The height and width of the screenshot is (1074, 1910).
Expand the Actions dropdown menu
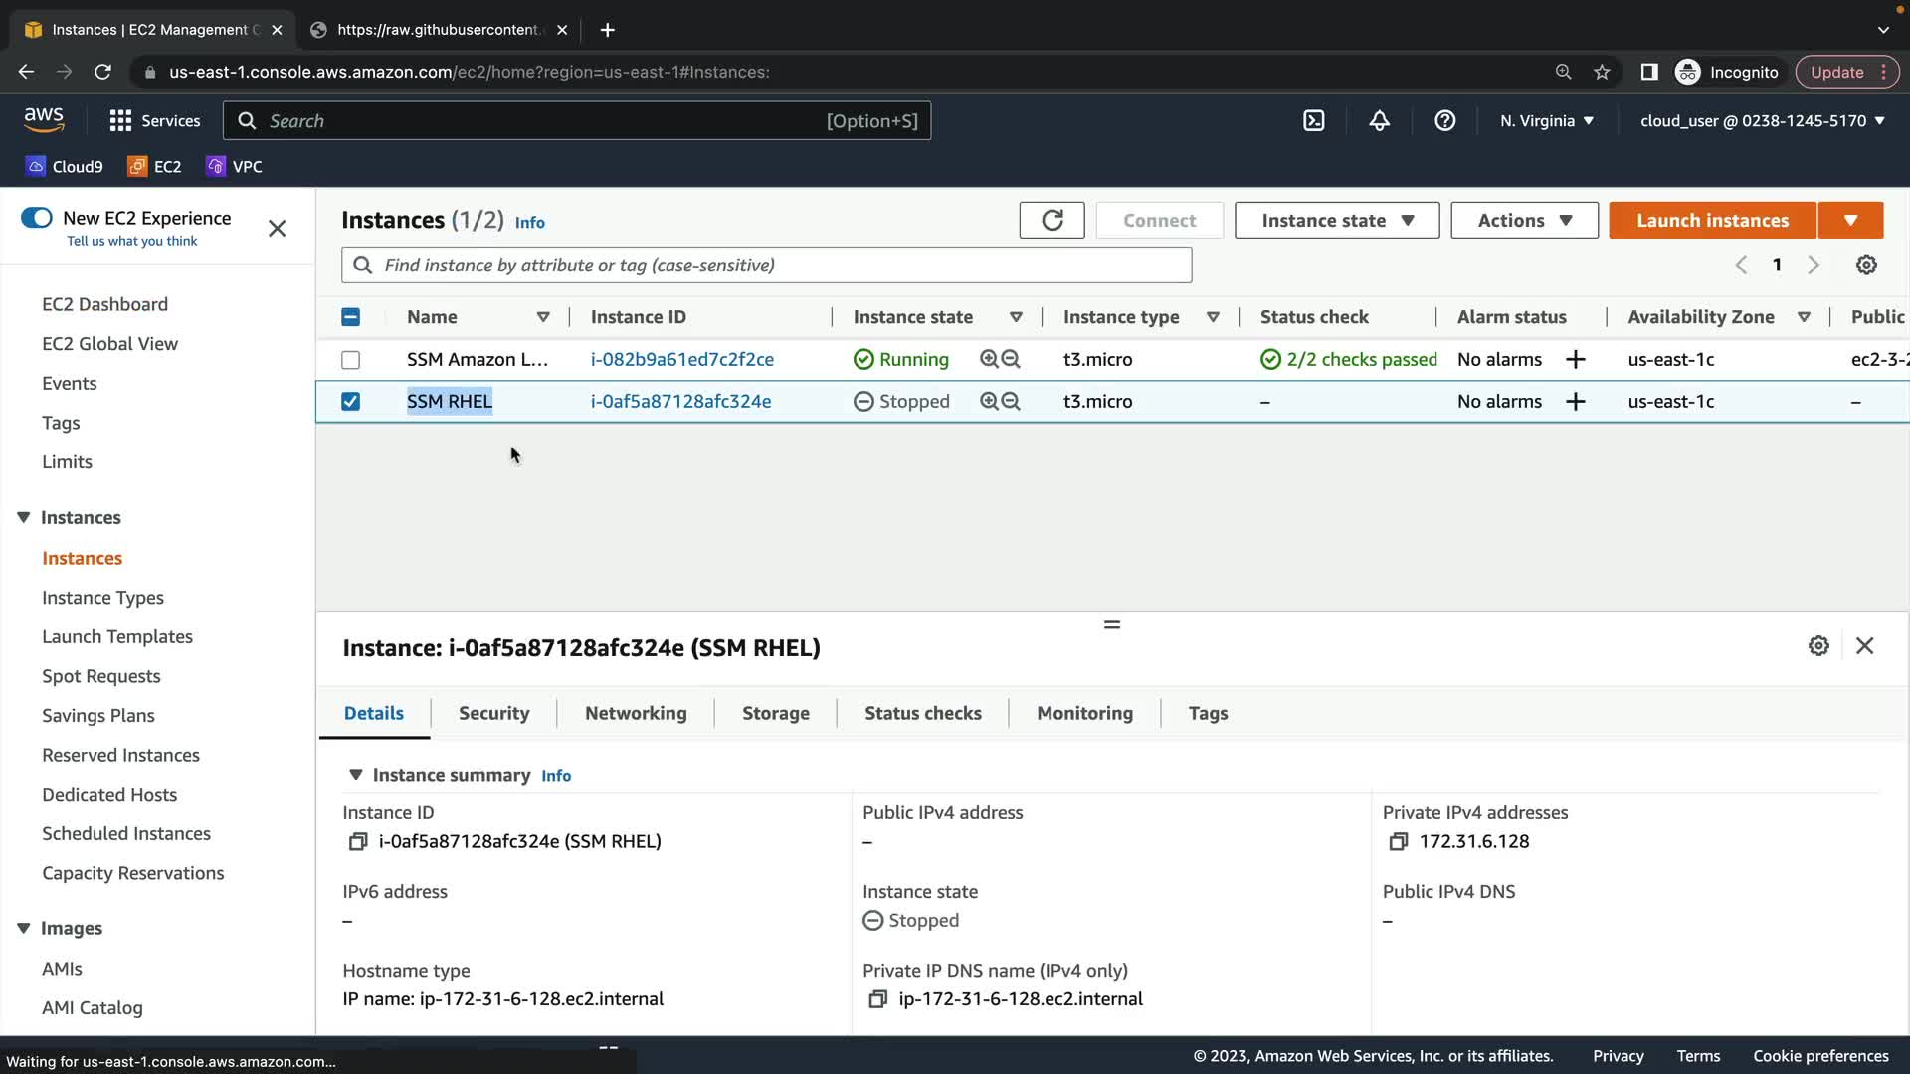1523,220
